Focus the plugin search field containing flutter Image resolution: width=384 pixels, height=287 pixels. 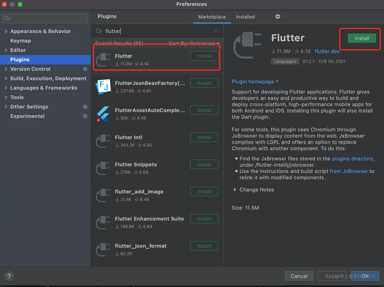pyautogui.click(x=157, y=31)
